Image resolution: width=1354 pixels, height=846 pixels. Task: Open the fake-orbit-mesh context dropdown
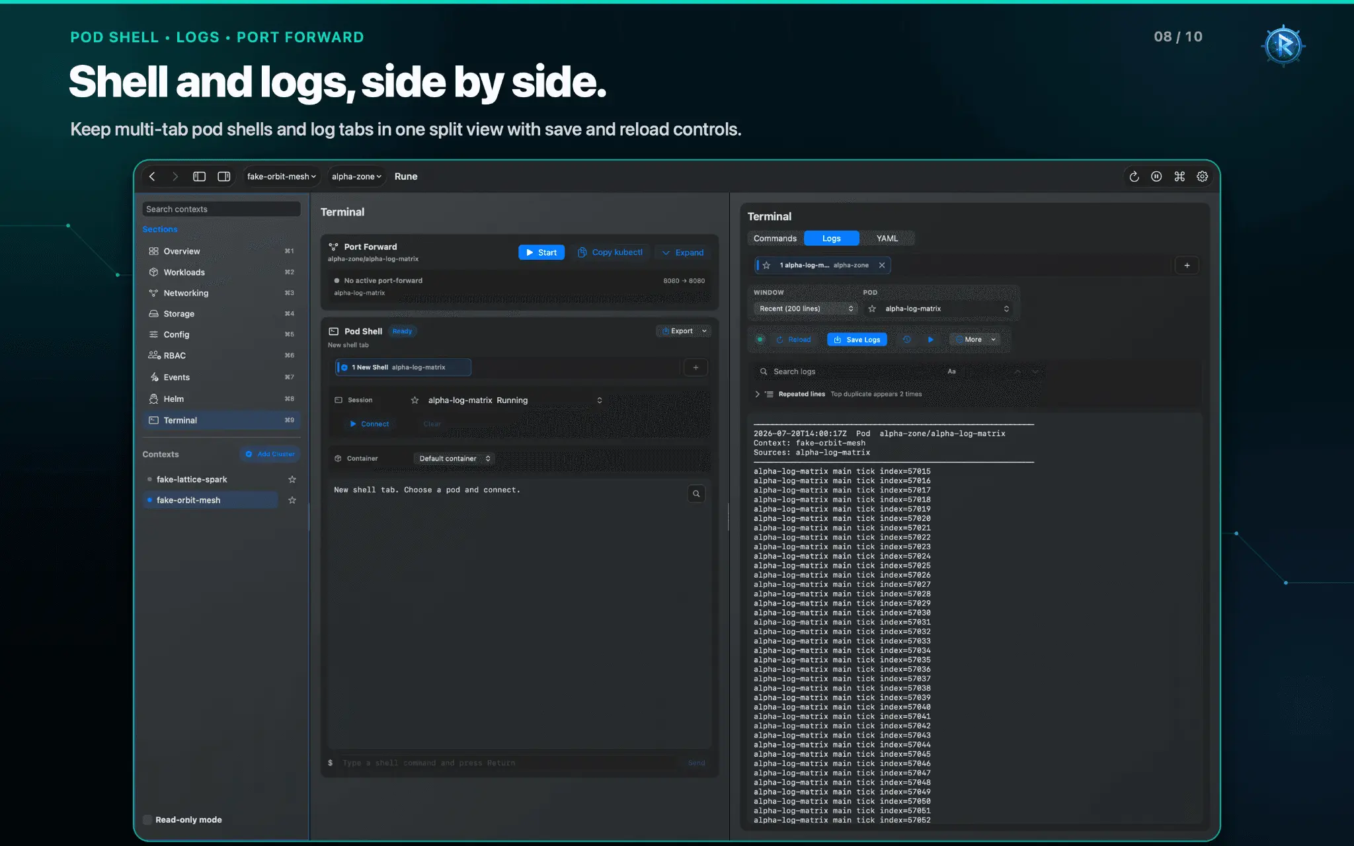[x=281, y=176]
